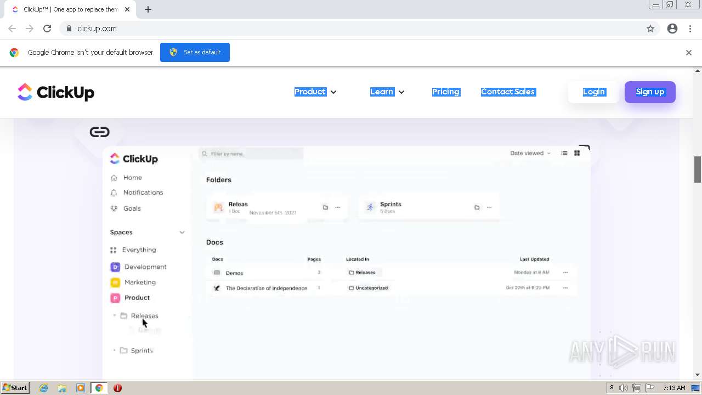
Task: Click the page vertical scrollbar thumb
Action: (x=698, y=170)
